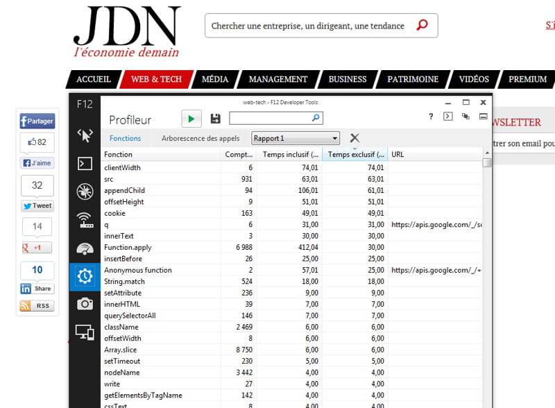Click the apis.google.com URL in q row
This screenshot has height=408, width=555.
[x=436, y=225]
